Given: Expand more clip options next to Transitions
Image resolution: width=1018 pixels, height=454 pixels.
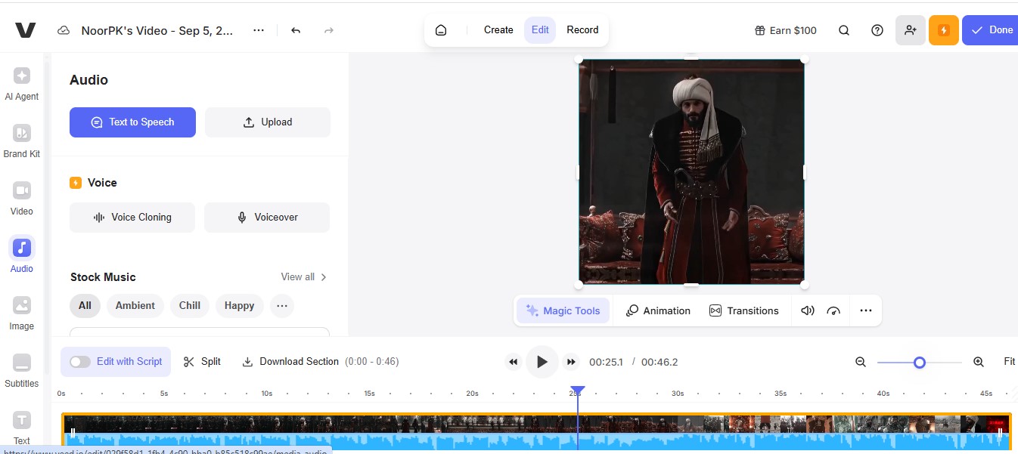Looking at the screenshot, I should [x=865, y=310].
